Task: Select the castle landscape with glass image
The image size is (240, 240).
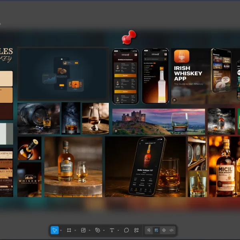Action: tap(158, 122)
